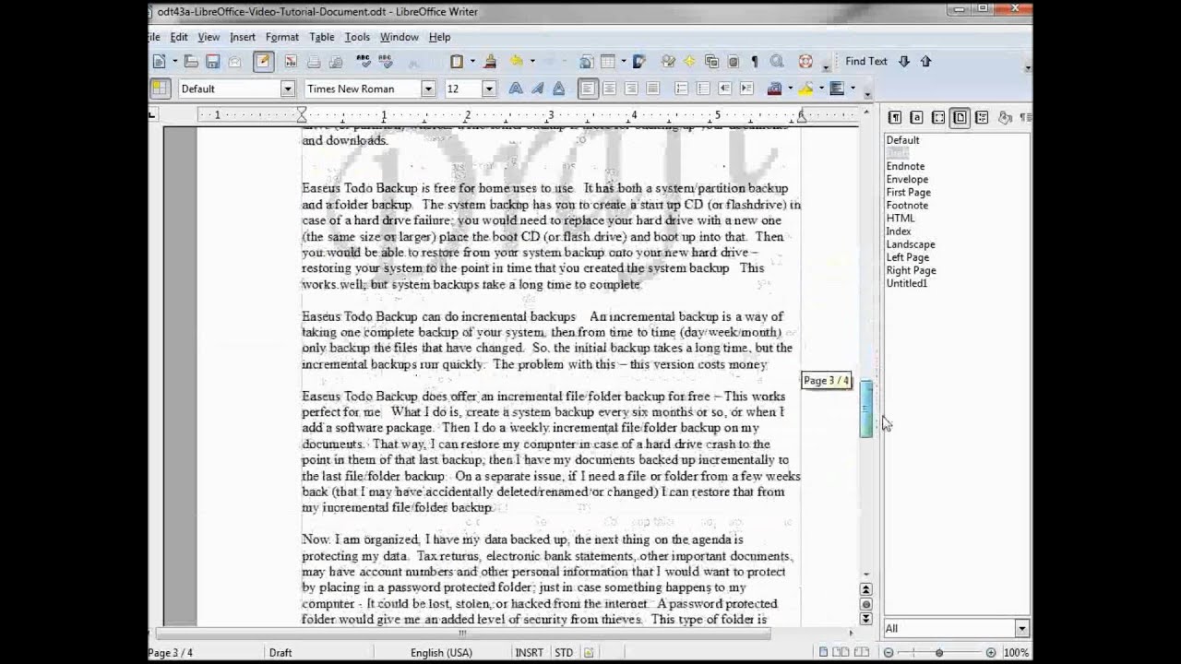Screen dimensions: 1181x664
Task: Open File menu
Action: click(155, 37)
